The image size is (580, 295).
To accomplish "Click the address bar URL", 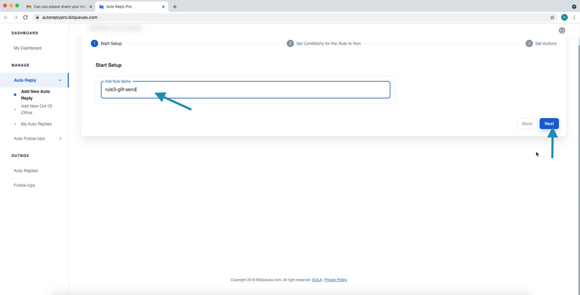I will pos(70,17).
